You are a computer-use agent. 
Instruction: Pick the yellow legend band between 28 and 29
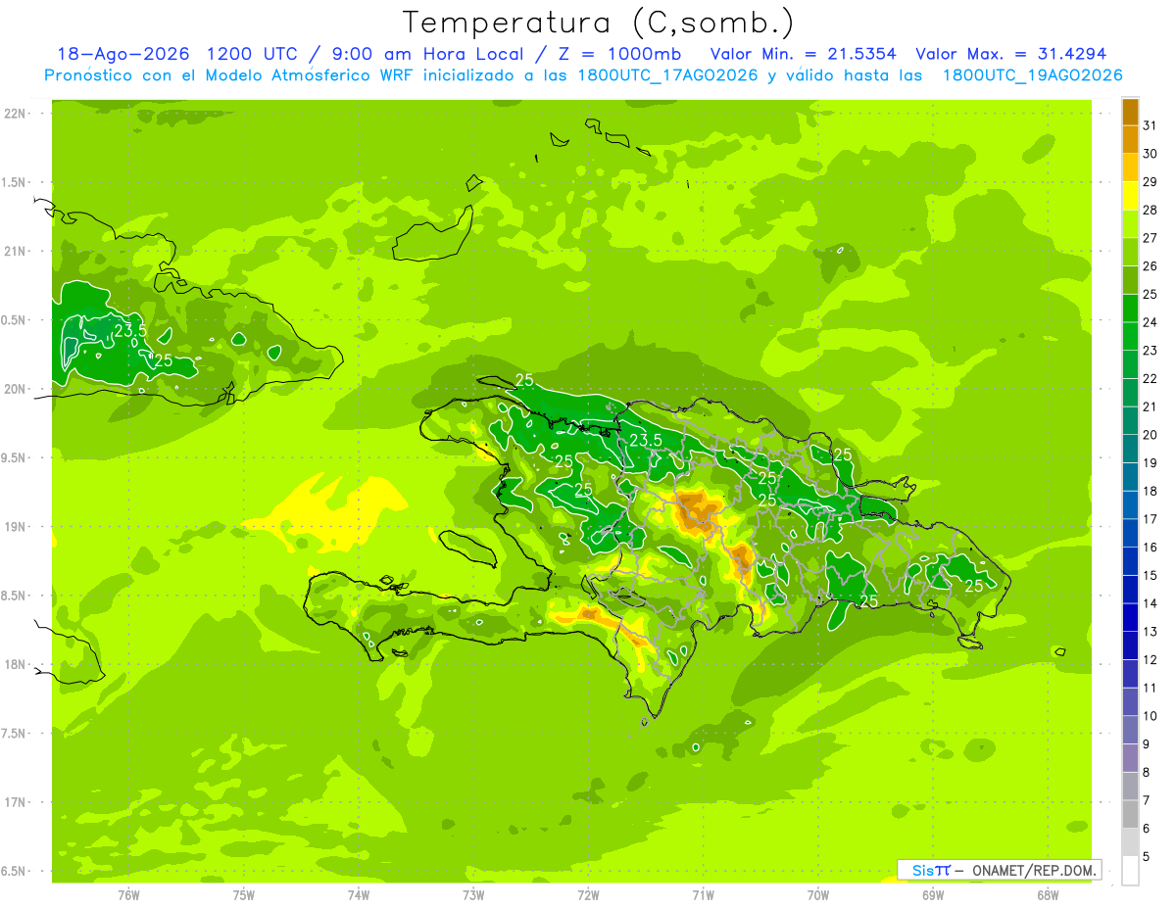(1130, 197)
